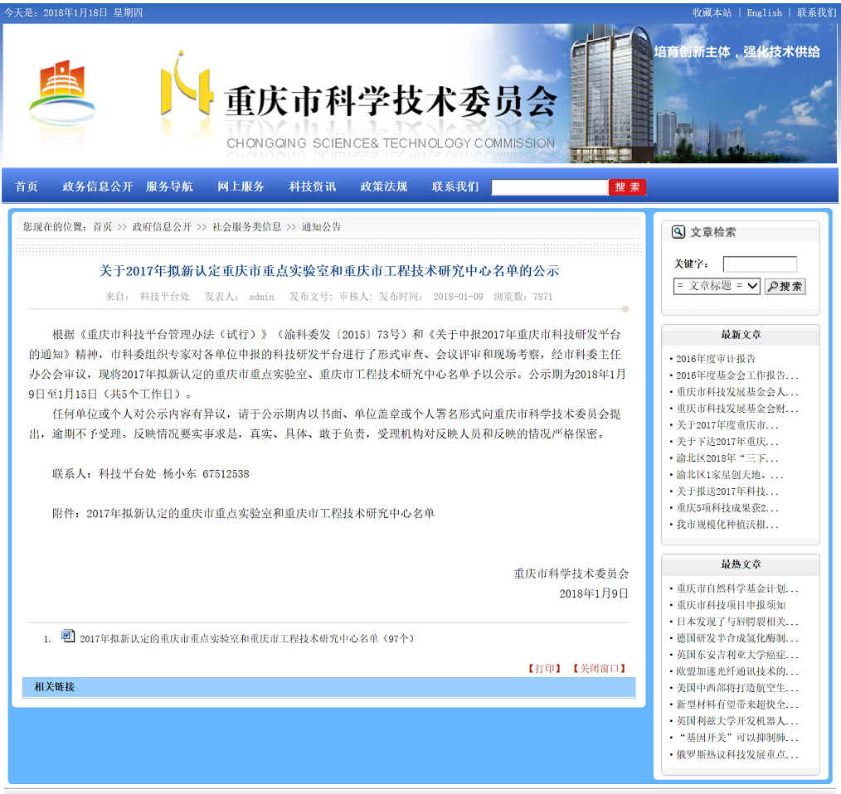Click the sidebar 搜索 search button

784,287
